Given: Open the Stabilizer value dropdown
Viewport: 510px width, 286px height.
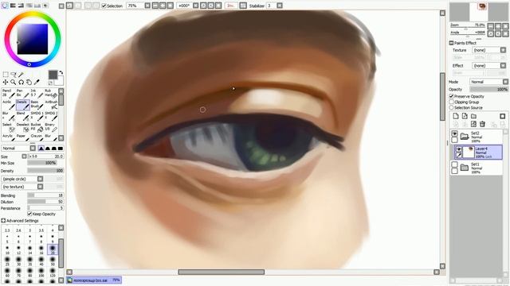Looking at the screenshot, I should 280,6.
